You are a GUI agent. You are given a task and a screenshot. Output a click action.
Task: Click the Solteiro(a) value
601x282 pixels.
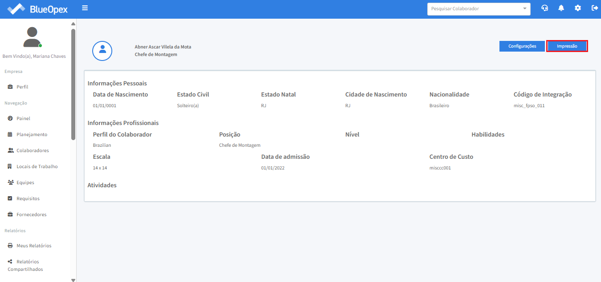[188, 106]
